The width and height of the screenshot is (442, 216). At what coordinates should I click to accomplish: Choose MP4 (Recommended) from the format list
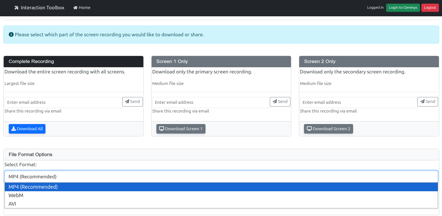[x=33, y=187]
